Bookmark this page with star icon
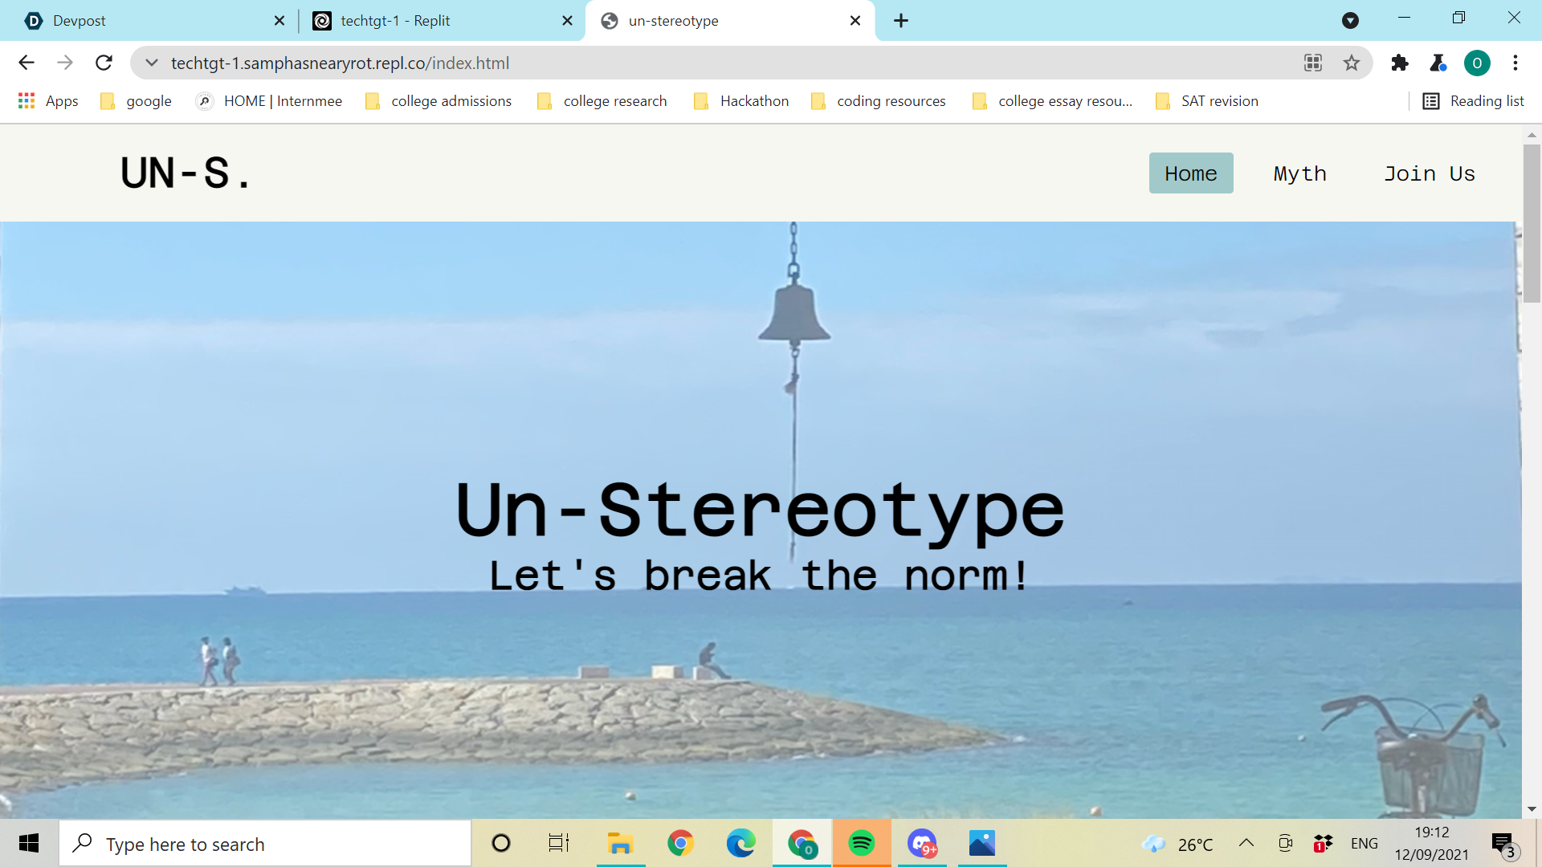The width and height of the screenshot is (1542, 867). tap(1352, 63)
